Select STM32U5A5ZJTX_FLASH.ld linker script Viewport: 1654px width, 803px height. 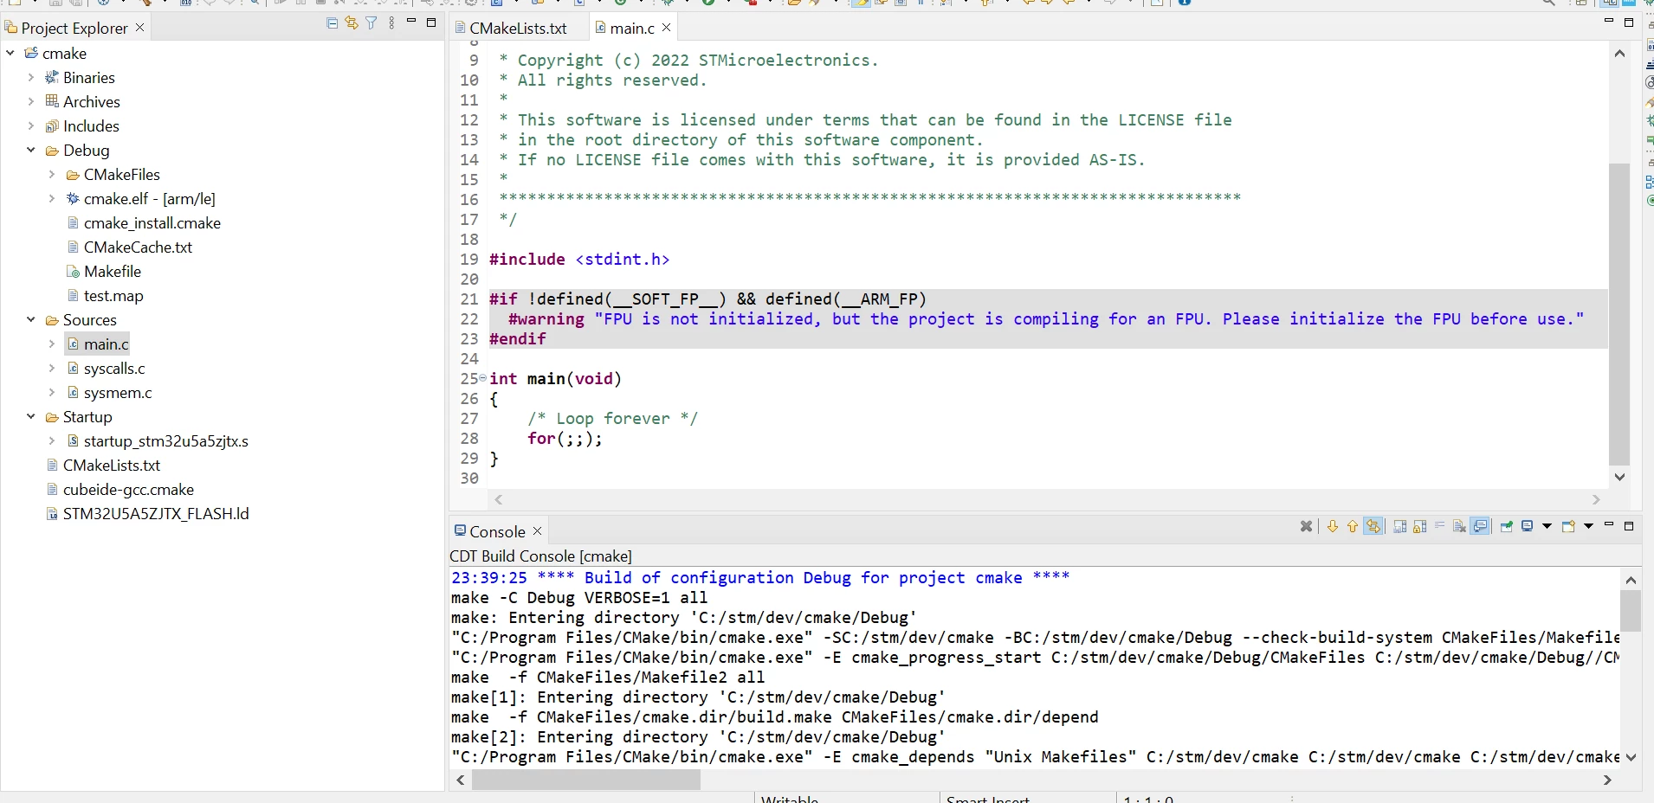[x=156, y=513]
